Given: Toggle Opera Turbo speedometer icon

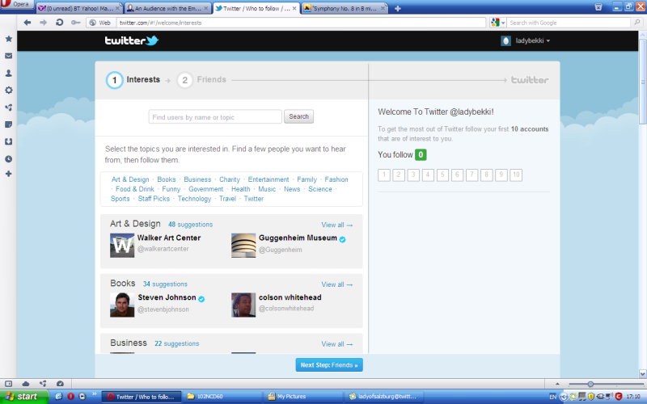Looking at the screenshot, I should [x=60, y=384].
